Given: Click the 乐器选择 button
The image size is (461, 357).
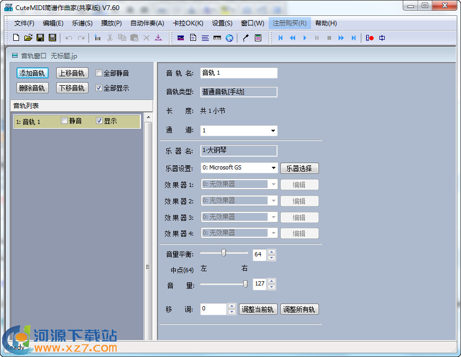Looking at the screenshot, I should 299,167.
